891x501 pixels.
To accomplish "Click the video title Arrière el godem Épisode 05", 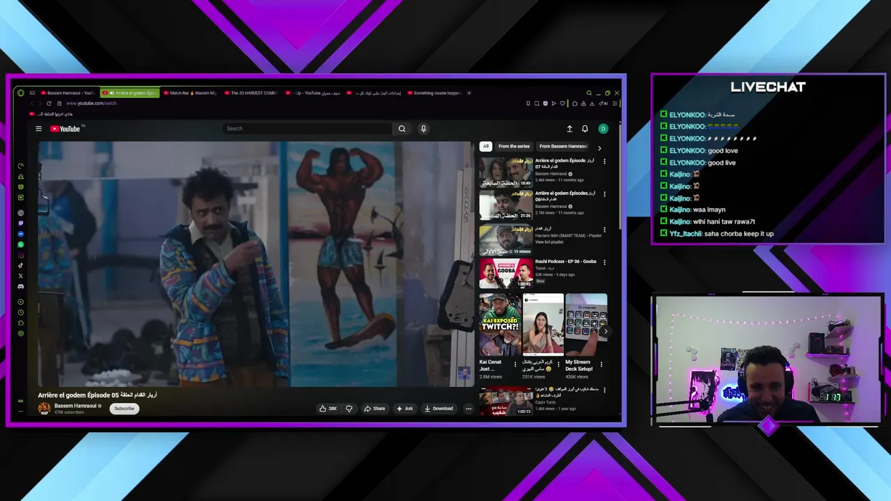I will click(x=97, y=395).
